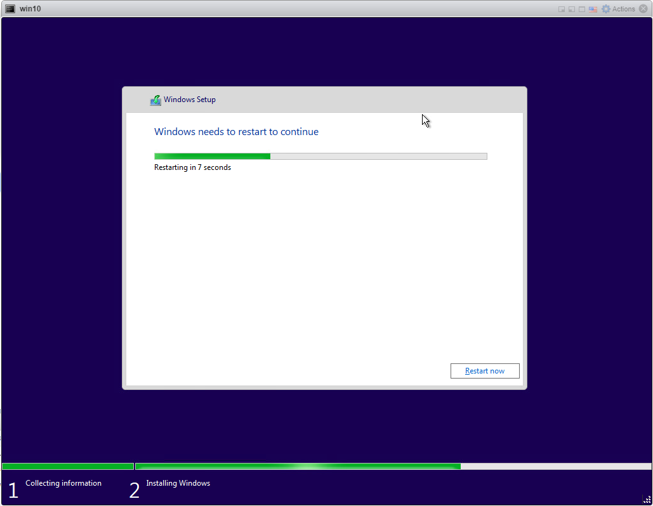Click the win10 window title label

click(x=30, y=8)
